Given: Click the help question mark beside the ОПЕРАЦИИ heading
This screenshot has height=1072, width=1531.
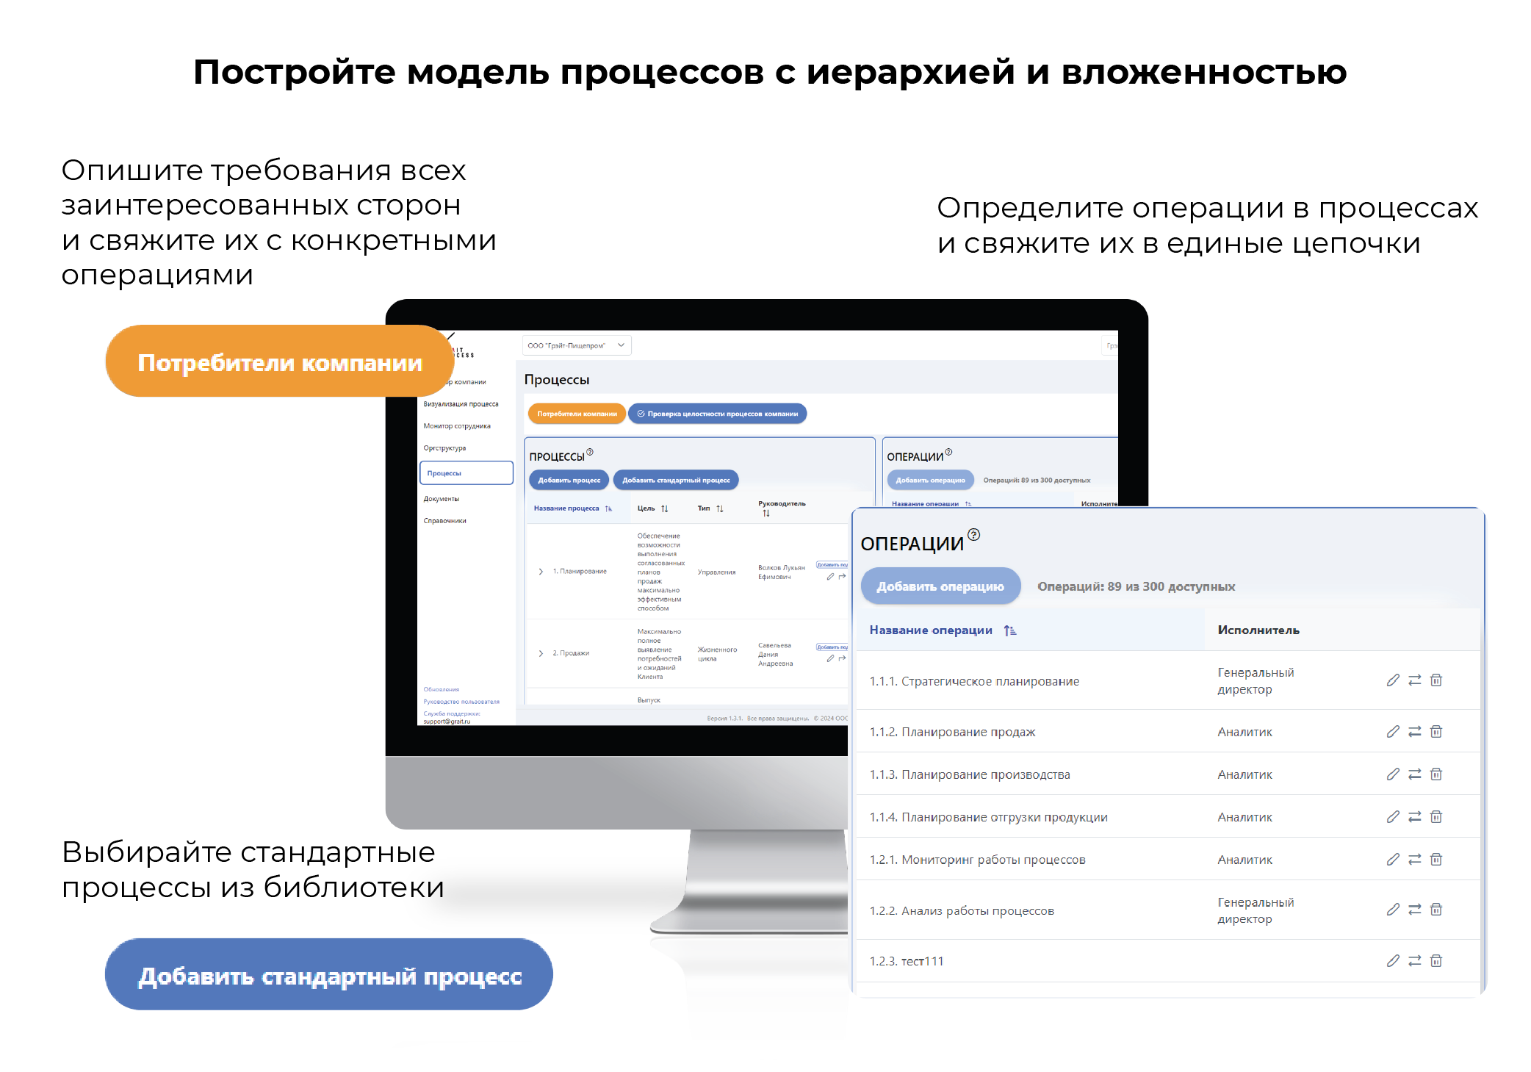Looking at the screenshot, I should pyautogui.click(x=974, y=534).
